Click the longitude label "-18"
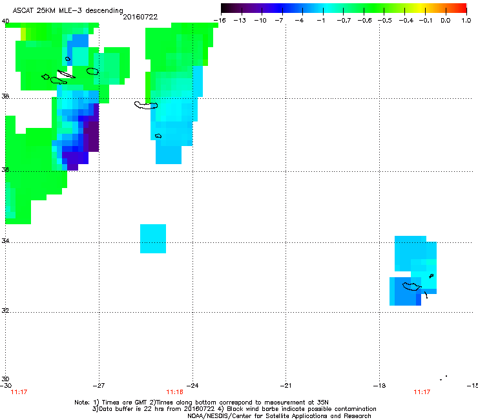This screenshot has width=478, height=420. click(380, 386)
